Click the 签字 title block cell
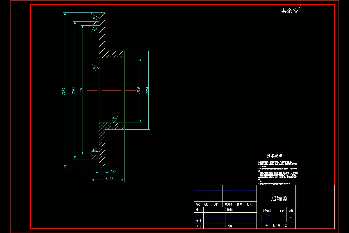Screen dimensions: 349x233 pos(240,204)
